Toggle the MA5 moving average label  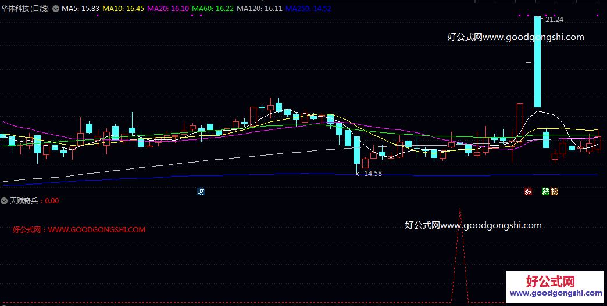pos(80,9)
